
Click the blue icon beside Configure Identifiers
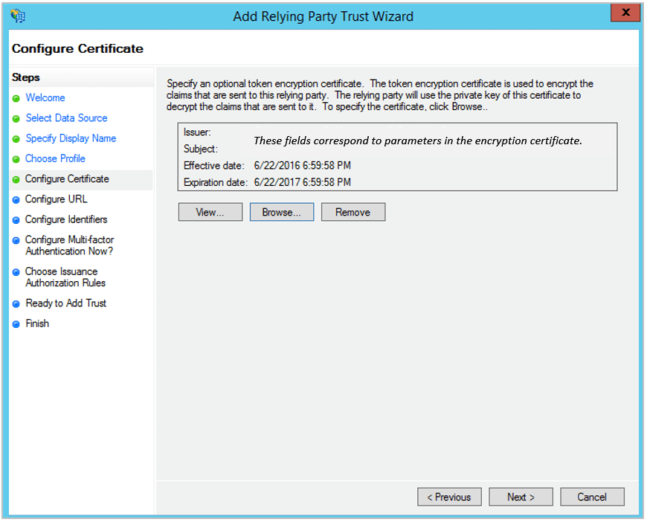coord(18,219)
